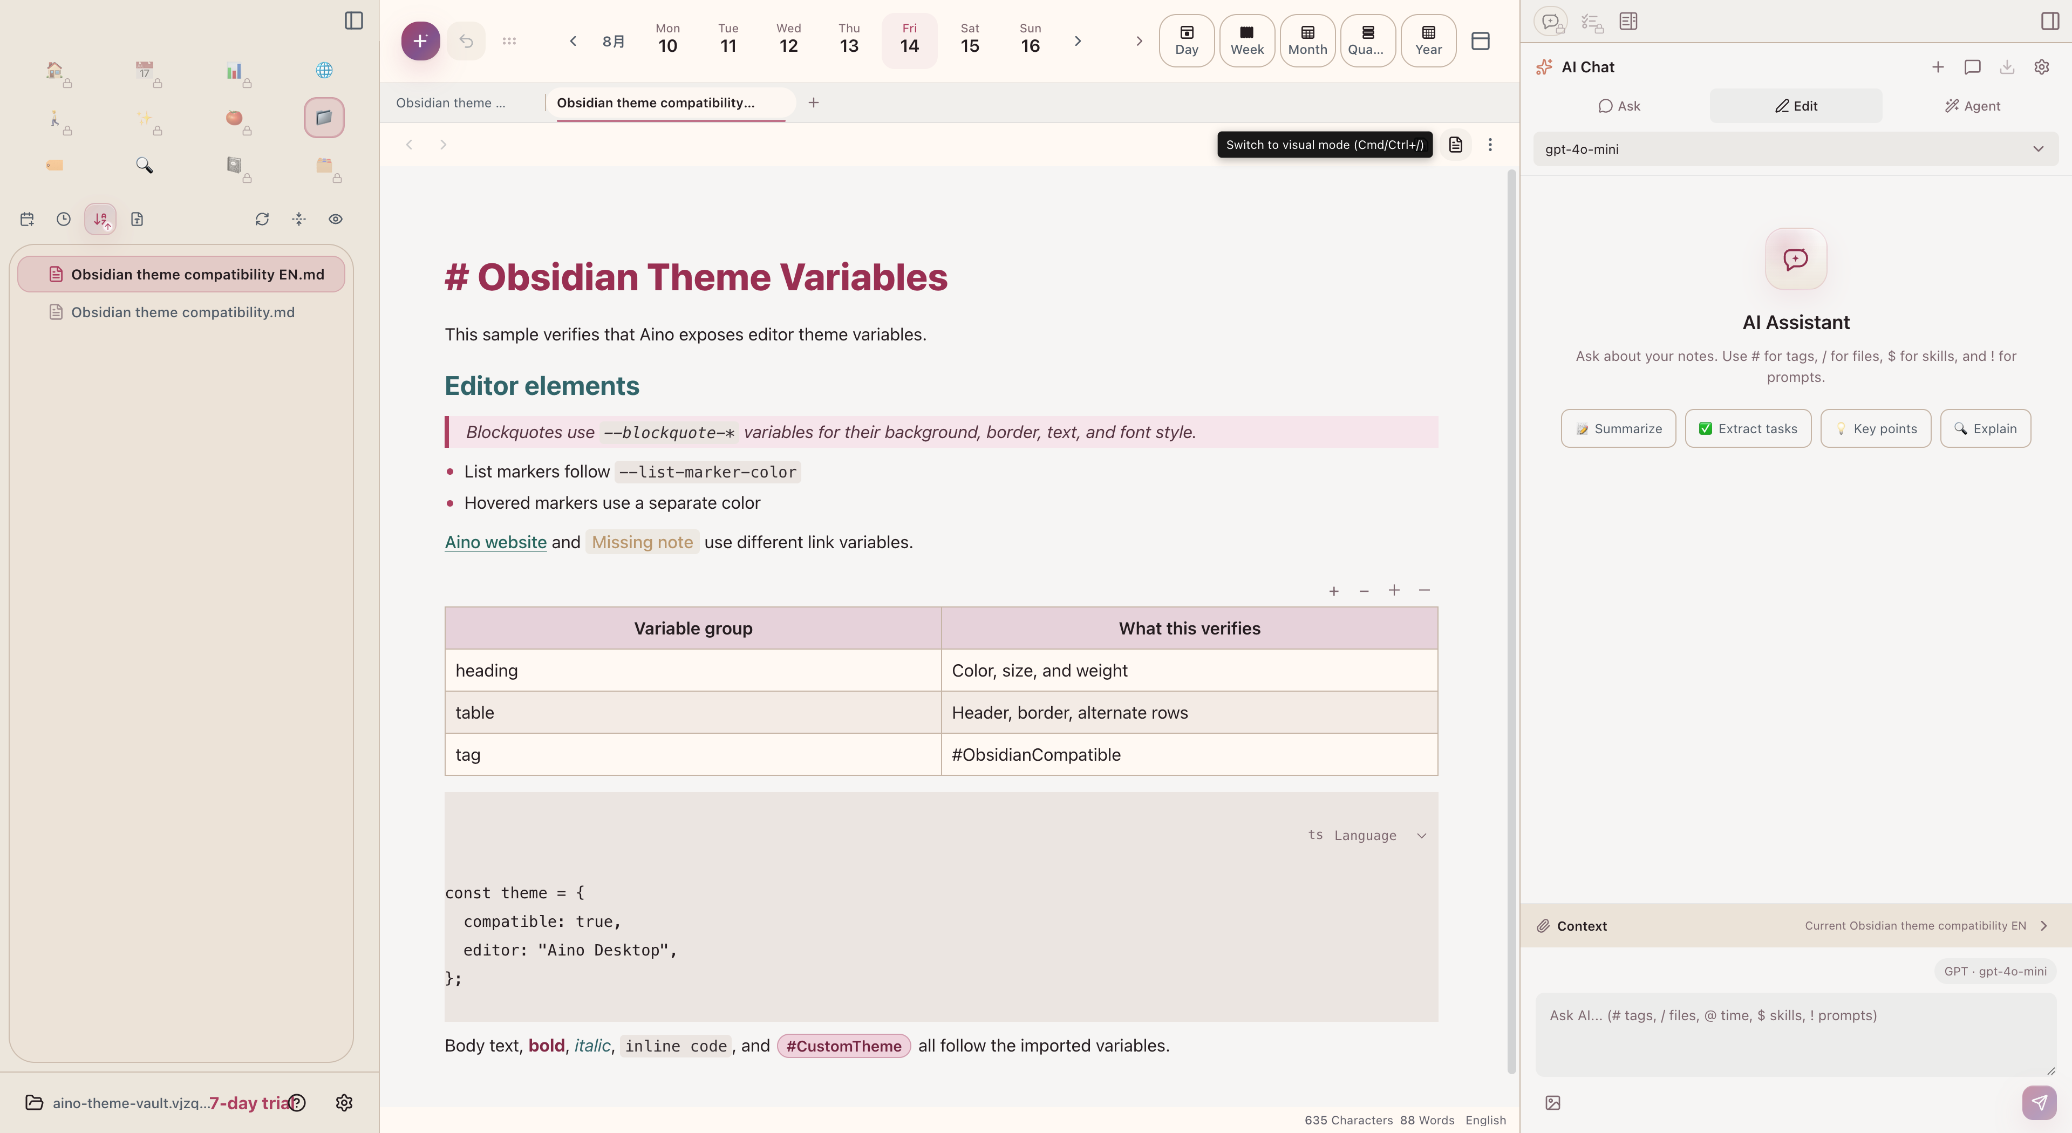Open the locked Home house icon
Image resolution: width=2072 pixels, height=1133 pixels.
point(54,71)
